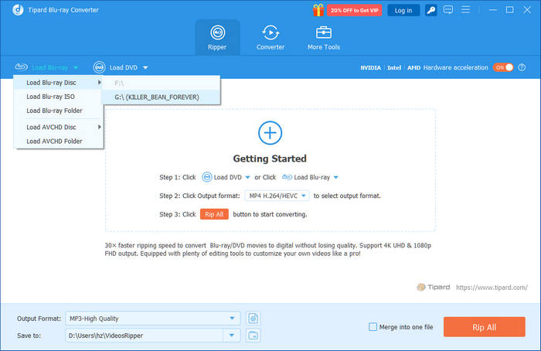Choose Load Blu-ray Folder
Viewport: 541px width, 351px height.
point(59,111)
